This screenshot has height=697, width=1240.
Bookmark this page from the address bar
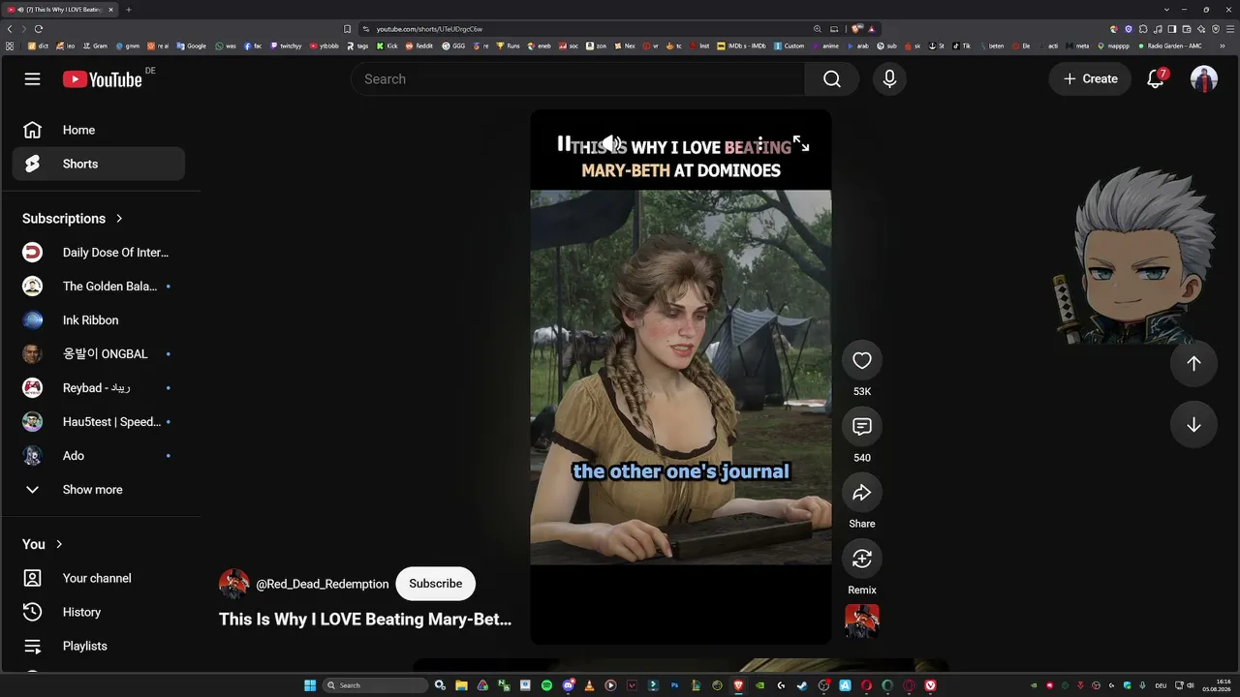348,29
